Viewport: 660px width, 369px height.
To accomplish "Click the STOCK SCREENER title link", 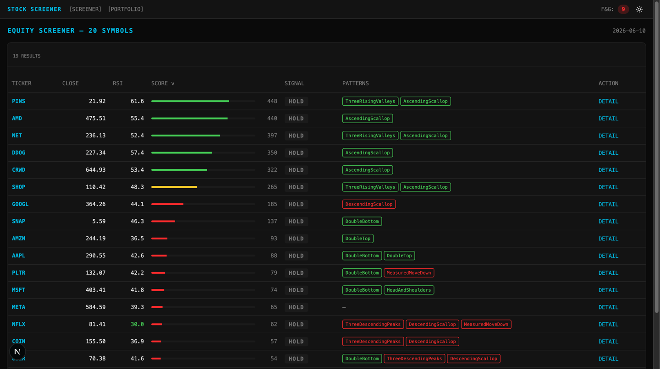I will tap(34, 9).
